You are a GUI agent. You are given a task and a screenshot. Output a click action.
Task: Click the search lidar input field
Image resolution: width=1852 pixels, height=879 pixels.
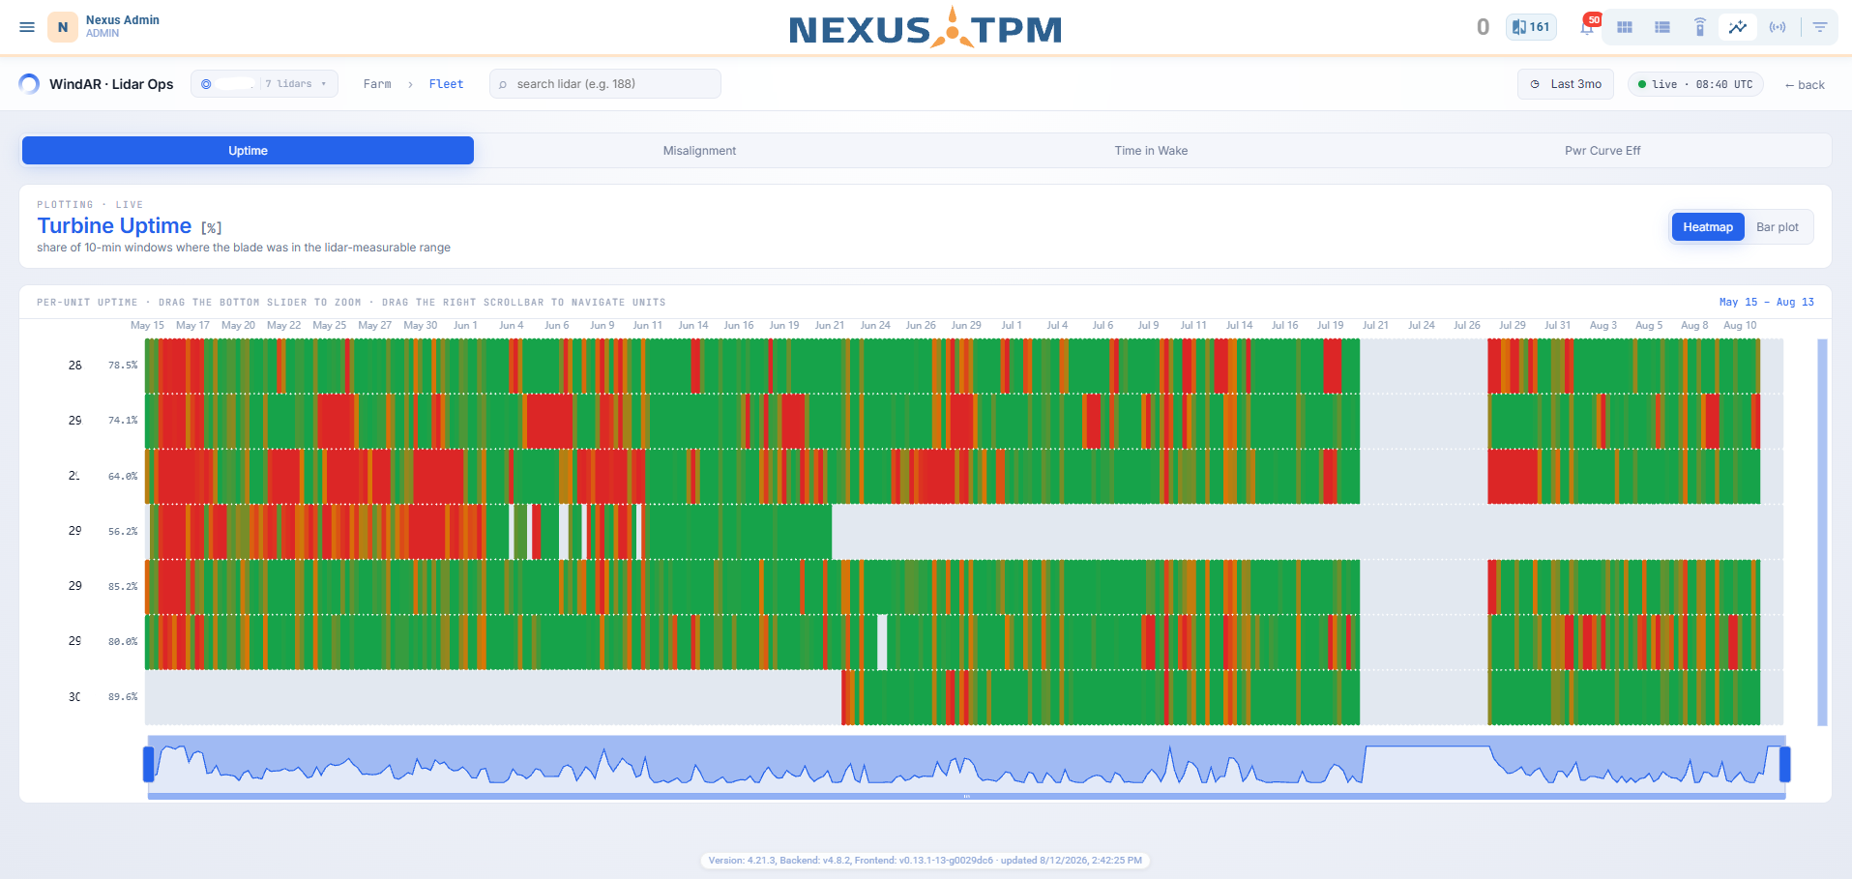coord(605,84)
